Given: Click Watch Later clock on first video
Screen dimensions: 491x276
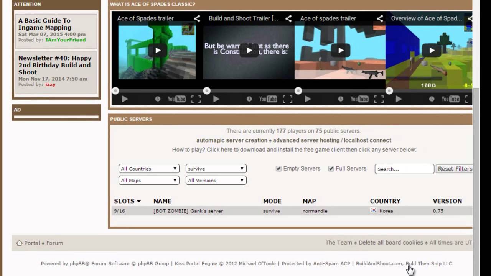Looking at the screenshot, I should coord(158,99).
